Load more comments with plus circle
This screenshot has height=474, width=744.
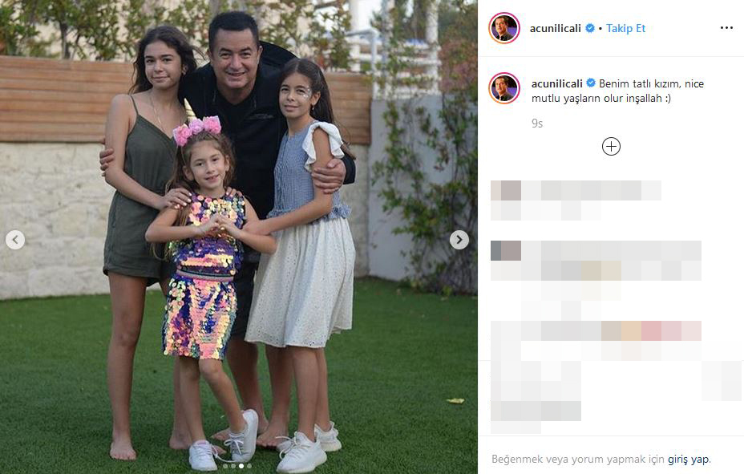click(x=611, y=147)
